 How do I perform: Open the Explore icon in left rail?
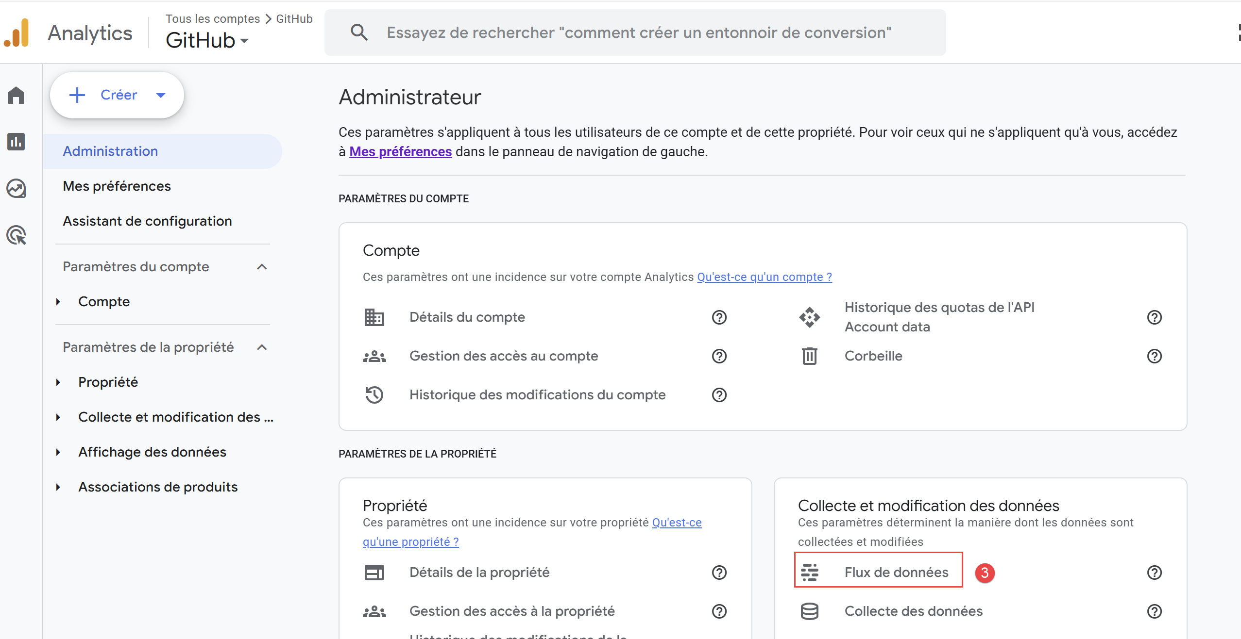tap(16, 188)
